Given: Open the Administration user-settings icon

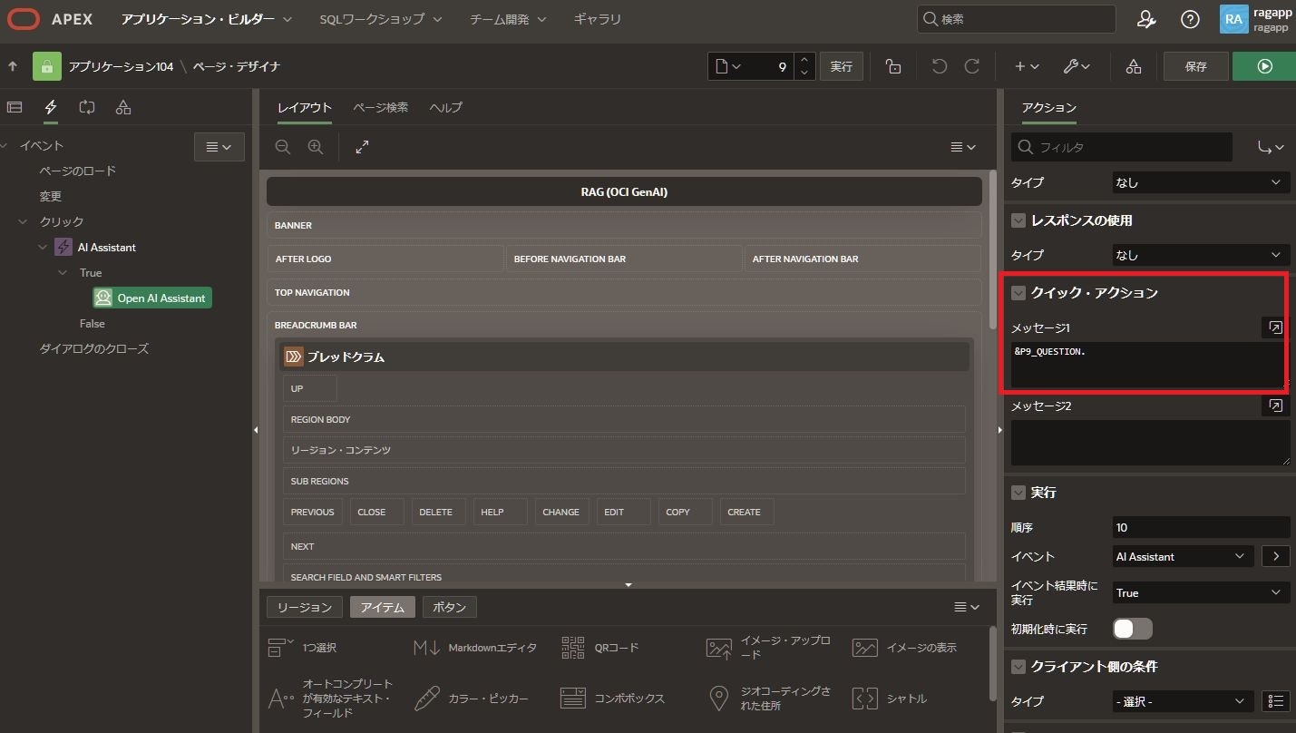Looking at the screenshot, I should (x=1146, y=19).
